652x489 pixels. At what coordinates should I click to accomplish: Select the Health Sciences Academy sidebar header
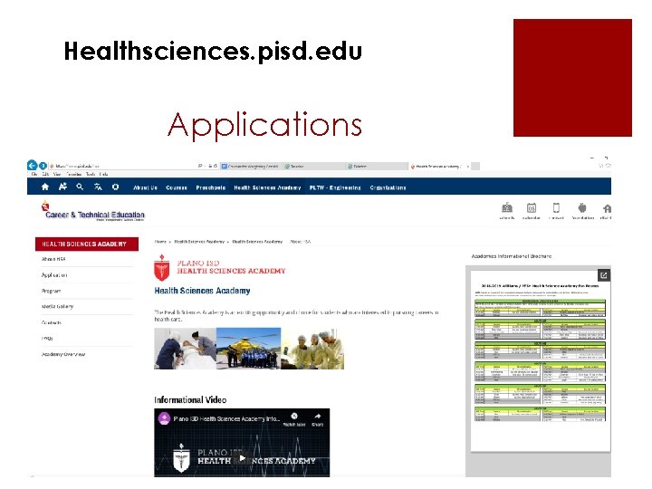87,244
